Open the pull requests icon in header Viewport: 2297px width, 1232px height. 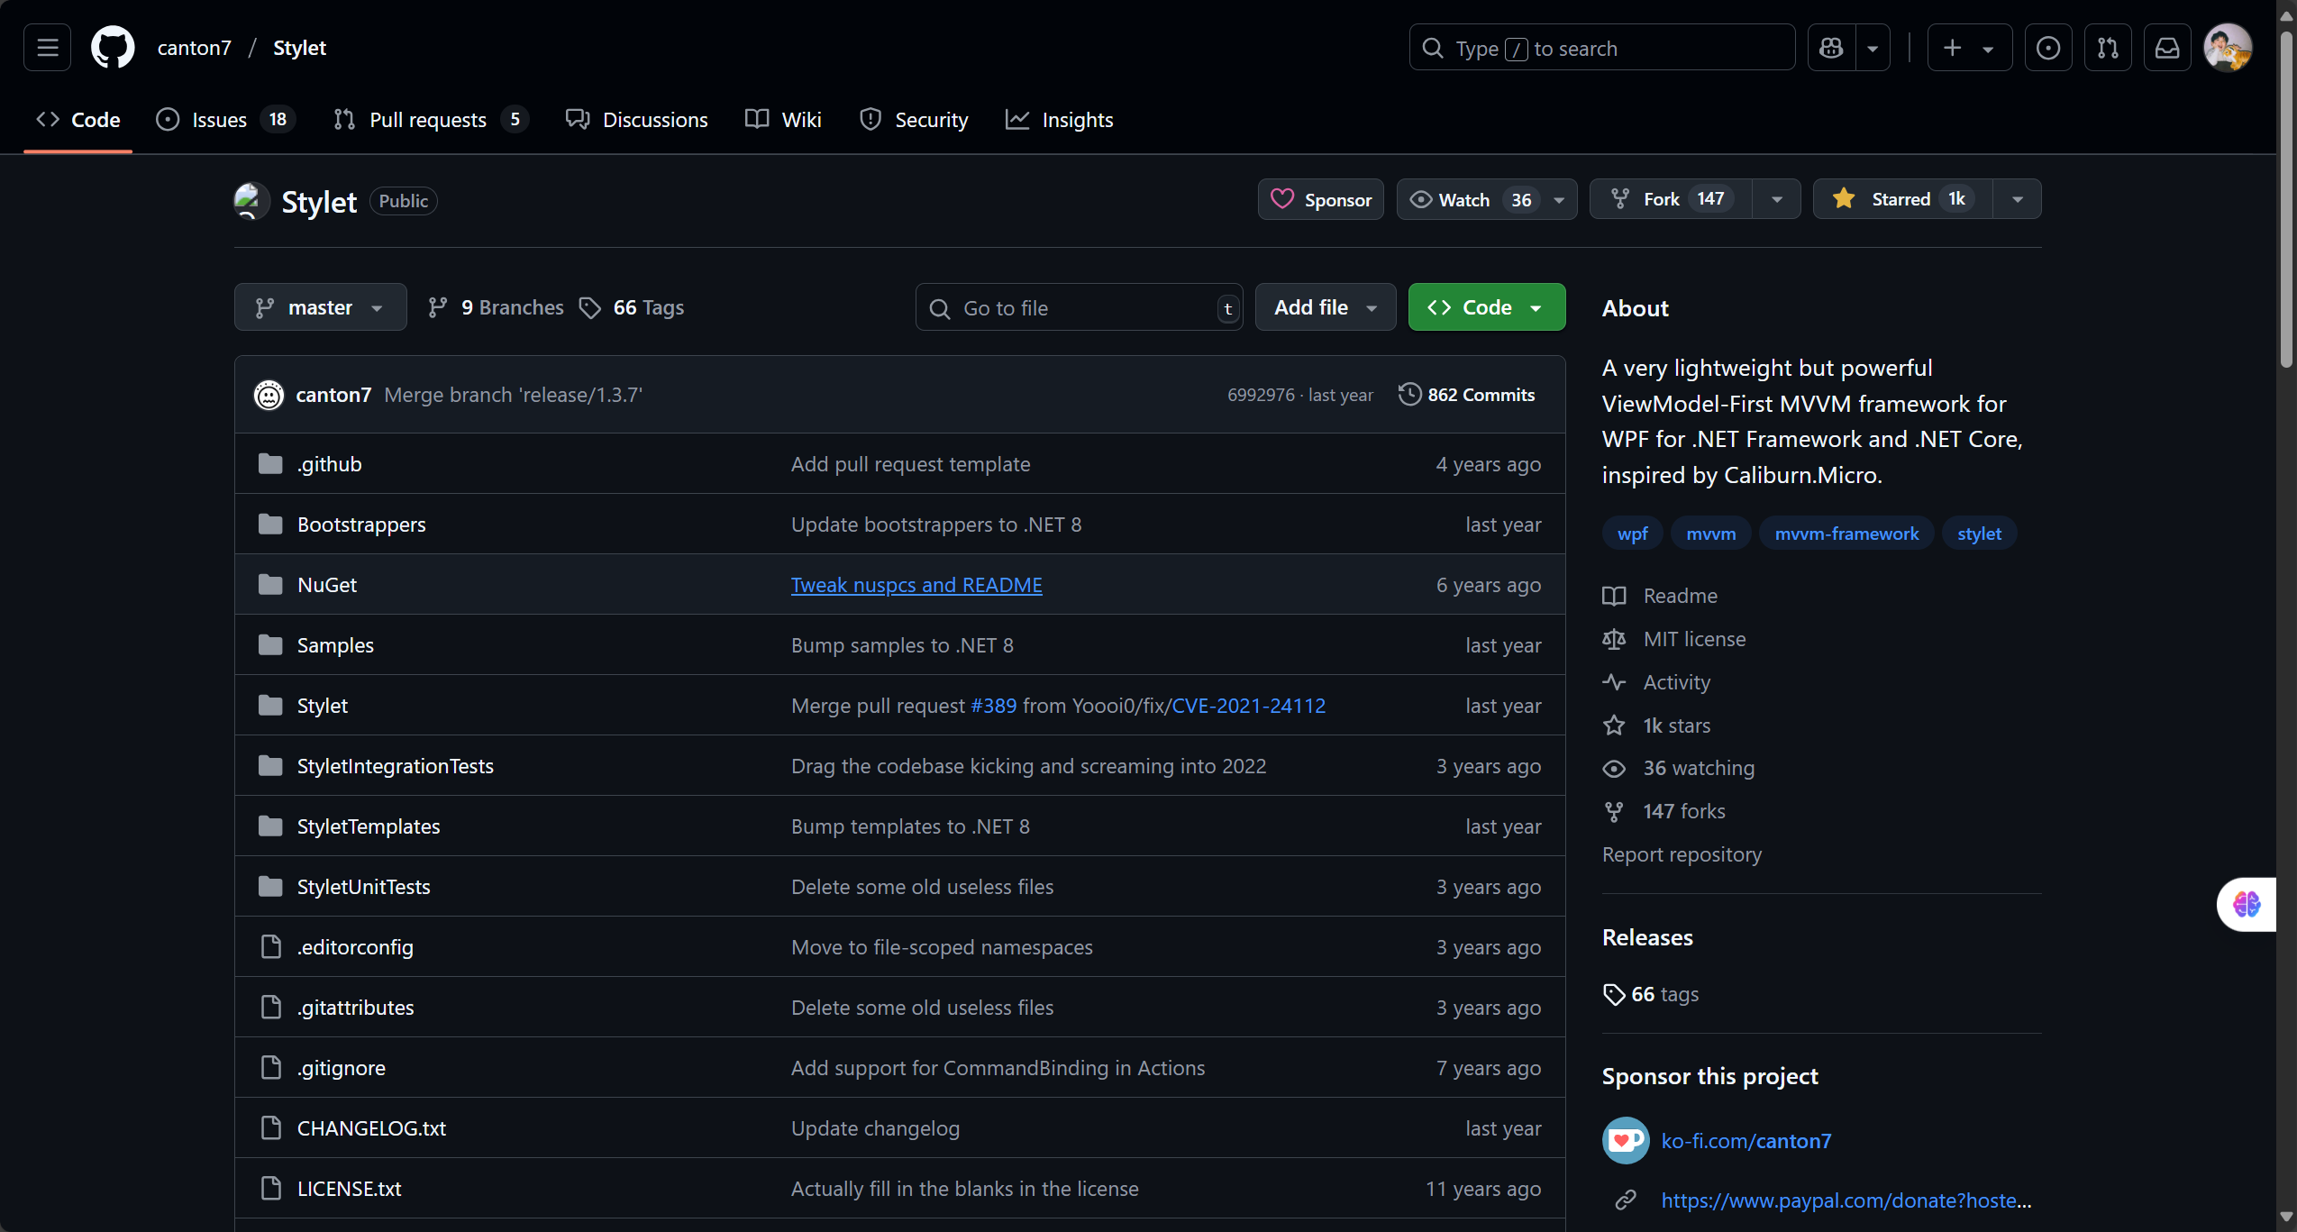pyautogui.click(x=2107, y=48)
